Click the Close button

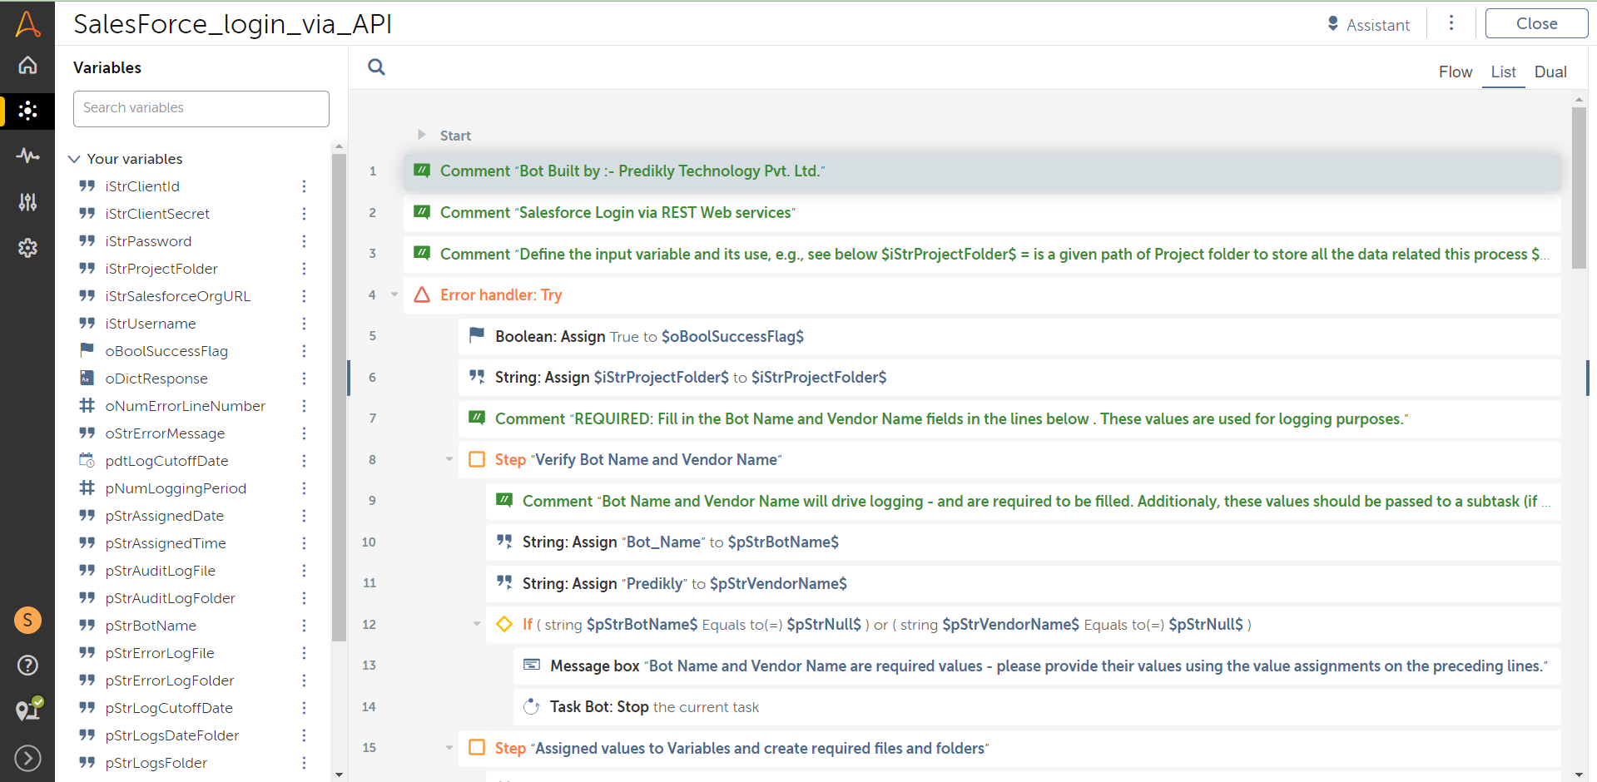(x=1535, y=23)
